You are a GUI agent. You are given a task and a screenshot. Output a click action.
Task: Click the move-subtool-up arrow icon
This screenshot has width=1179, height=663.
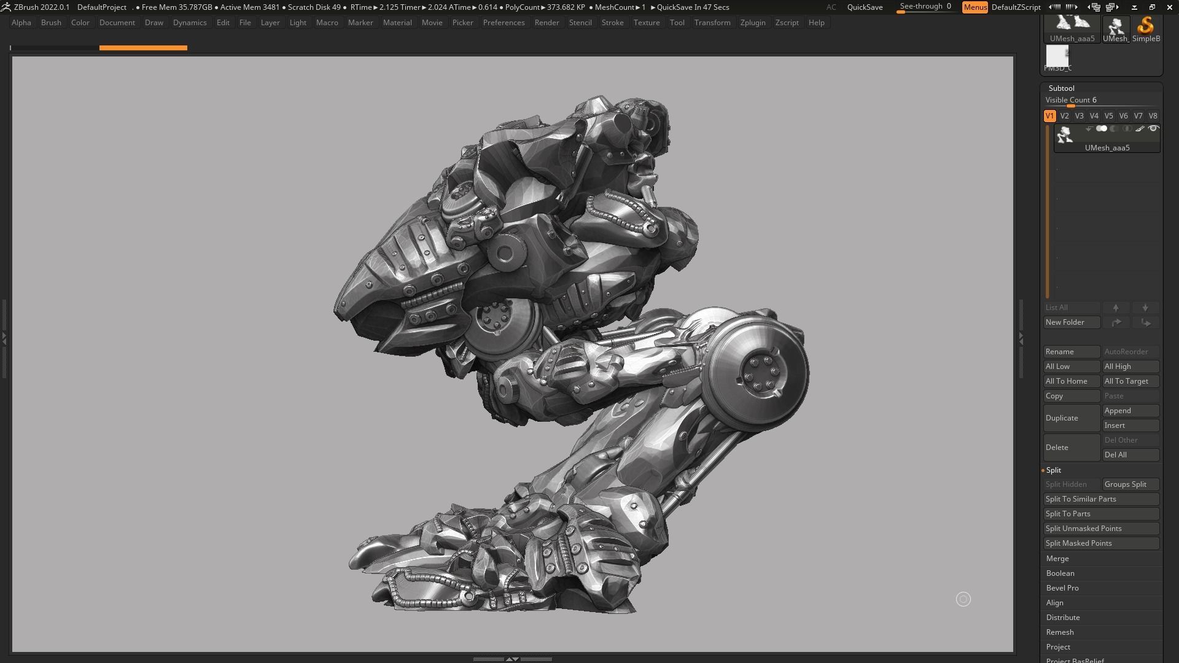click(1116, 308)
